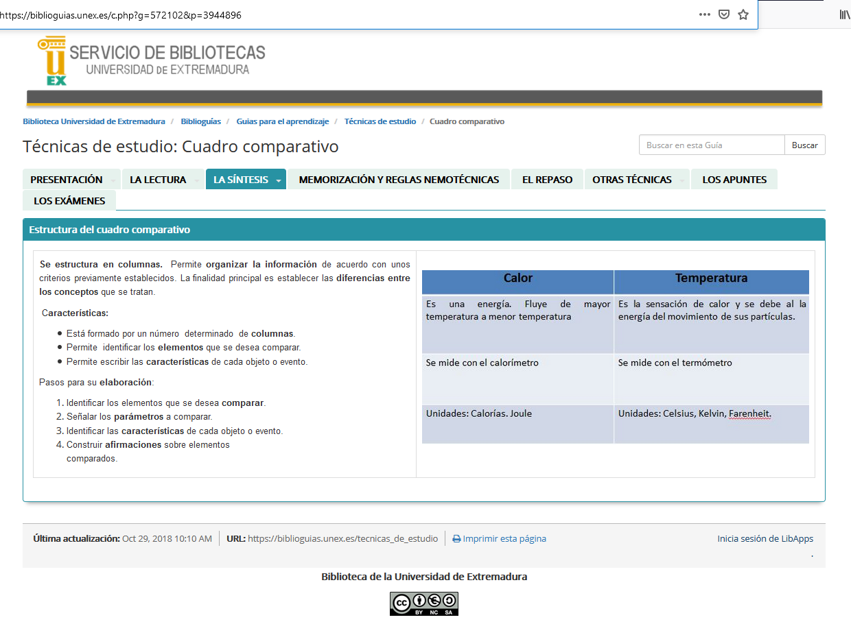Viewport: 851px width, 635px height.
Task: Open the EL REPASO tab
Action: pos(547,179)
